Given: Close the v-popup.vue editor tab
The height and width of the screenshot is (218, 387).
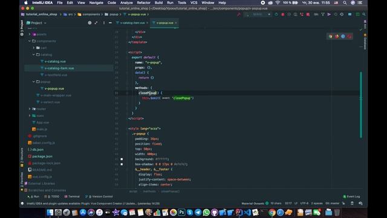Looking at the screenshot, I should point(176,23).
